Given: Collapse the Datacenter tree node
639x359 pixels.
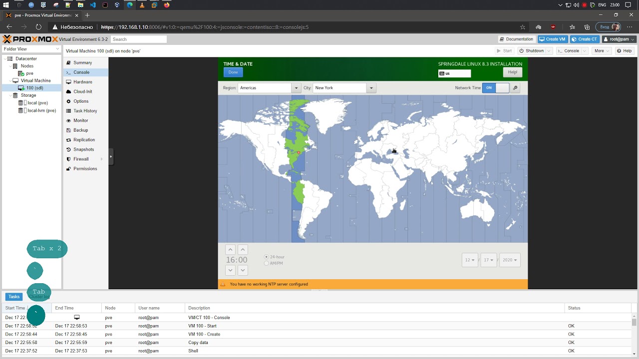Looking at the screenshot, I should pos(4,59).
